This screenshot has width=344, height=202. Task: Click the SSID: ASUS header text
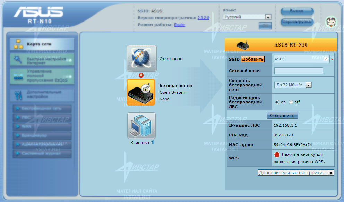(150, 11)
